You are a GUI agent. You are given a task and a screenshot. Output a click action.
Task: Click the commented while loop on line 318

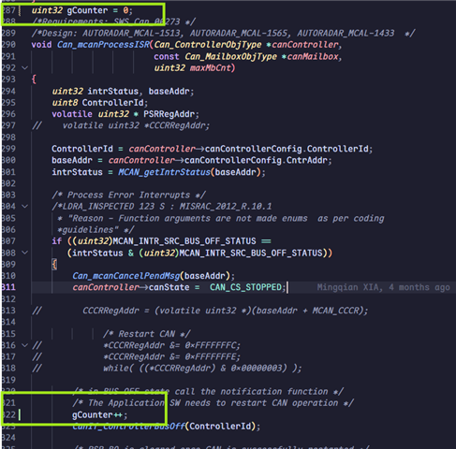(202, 369)
